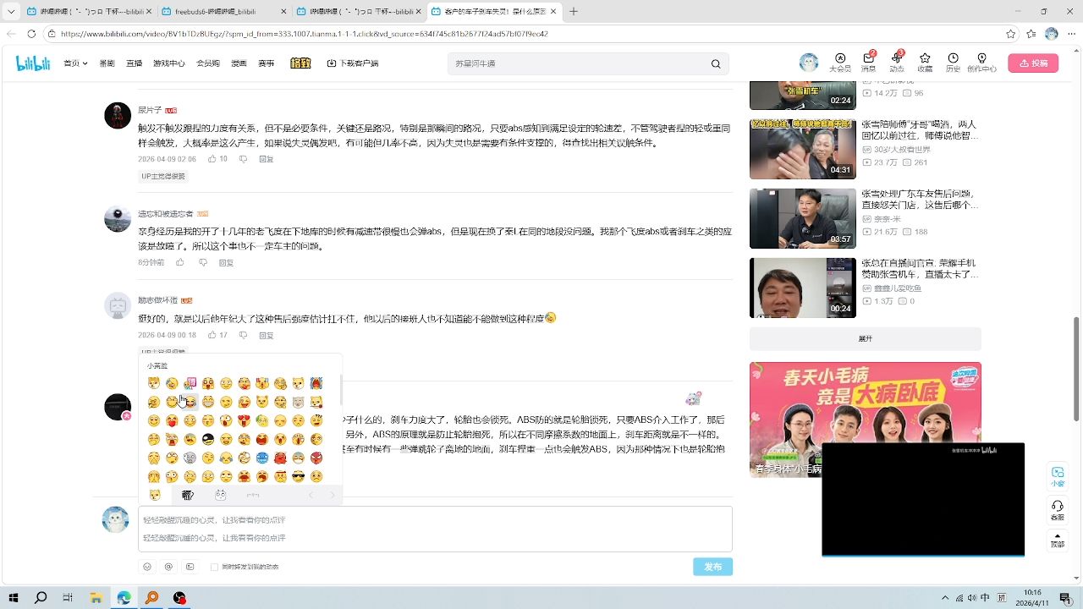Click 回复 under 尿片子 comment
The height and width of the screenshot is (609, 1083).
coord(267,159)
